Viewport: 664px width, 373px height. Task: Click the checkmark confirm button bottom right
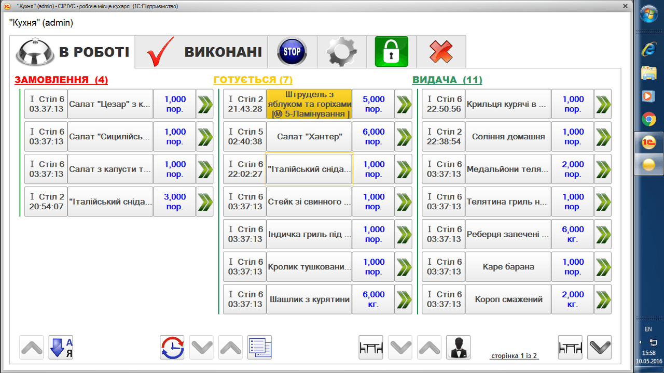pyautogui.click(x=599, y=347)
